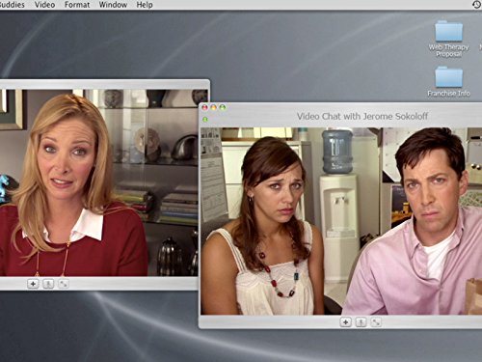
Task: Click green status indicator below window buttons
Action: [205, 120]
